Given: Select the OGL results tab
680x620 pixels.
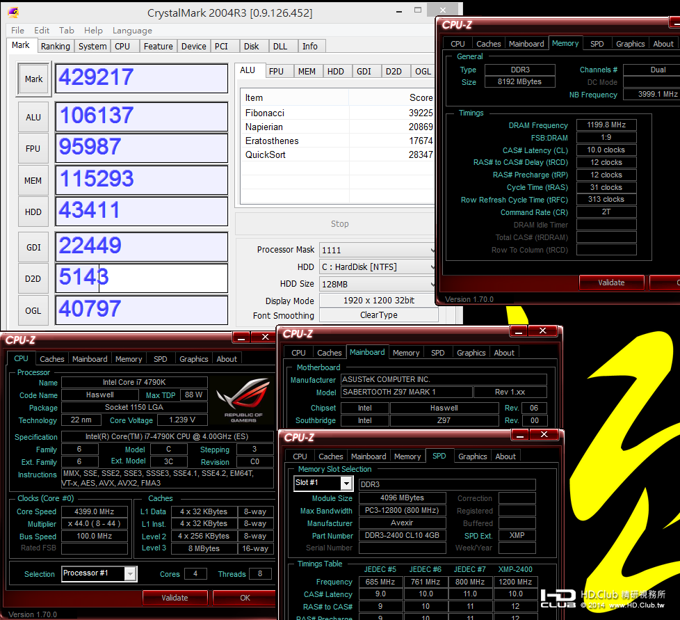Looking at the screenshot, I should click(x=423, y=72).
